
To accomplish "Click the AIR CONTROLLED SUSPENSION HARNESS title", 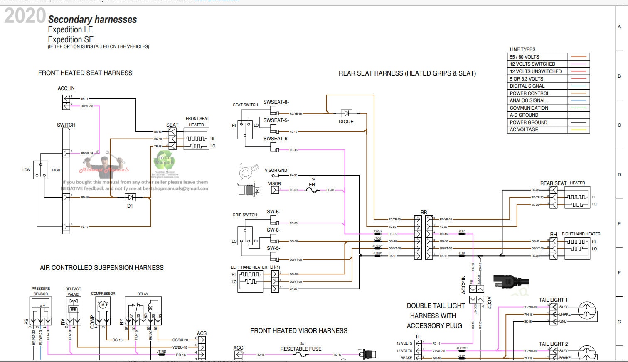I will [102, 268].
